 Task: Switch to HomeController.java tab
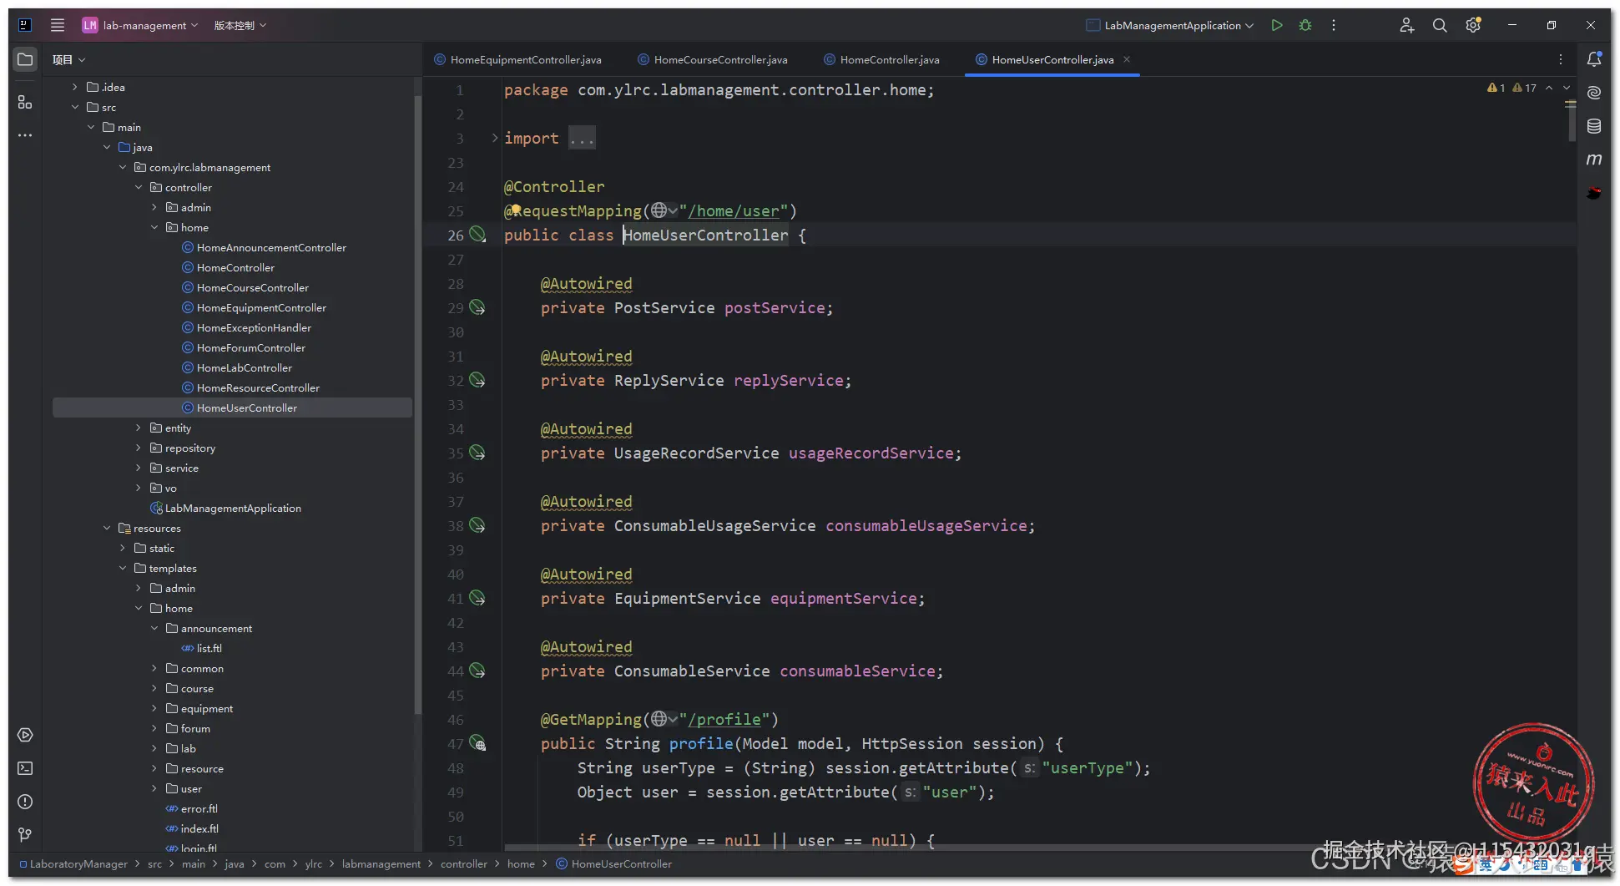click(882, 59)
